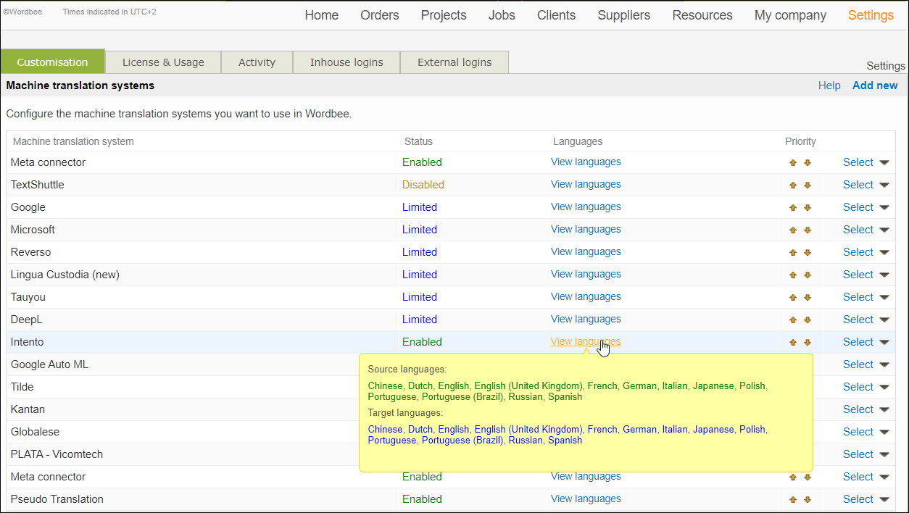909x513 pixels.
Task: Click Add new to create a system
Action: [874, 85]
